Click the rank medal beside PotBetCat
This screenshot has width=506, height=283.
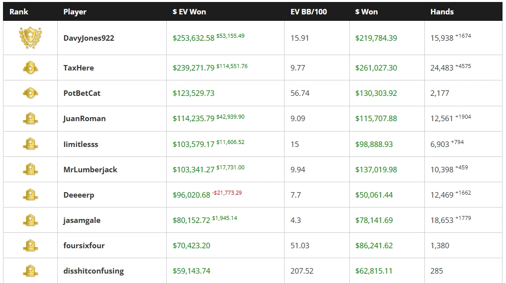coord(30,93)
